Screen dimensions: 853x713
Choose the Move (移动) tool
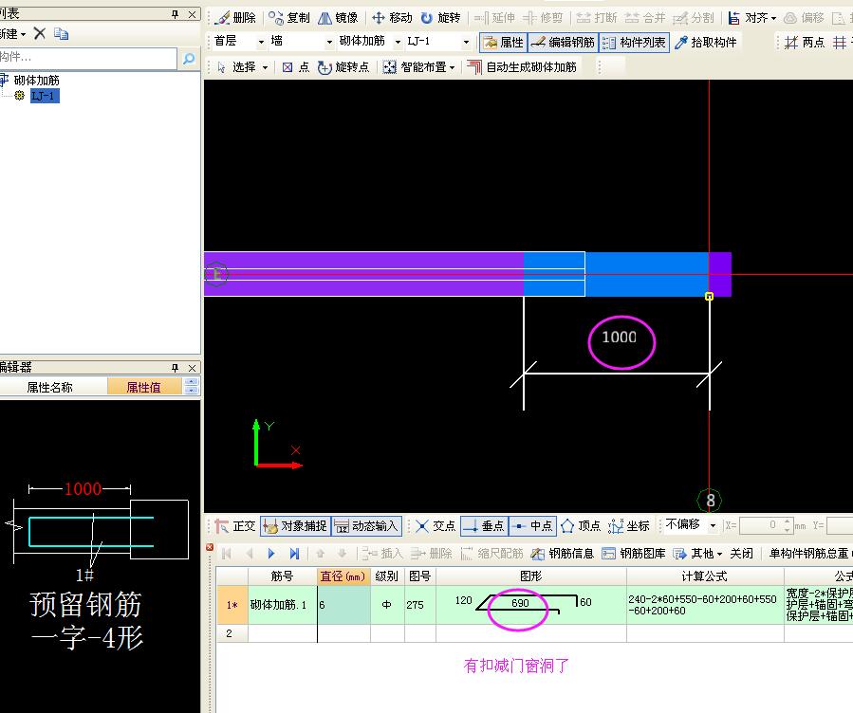coord(392,18)
